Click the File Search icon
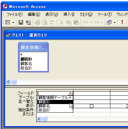 click(28, 22)
